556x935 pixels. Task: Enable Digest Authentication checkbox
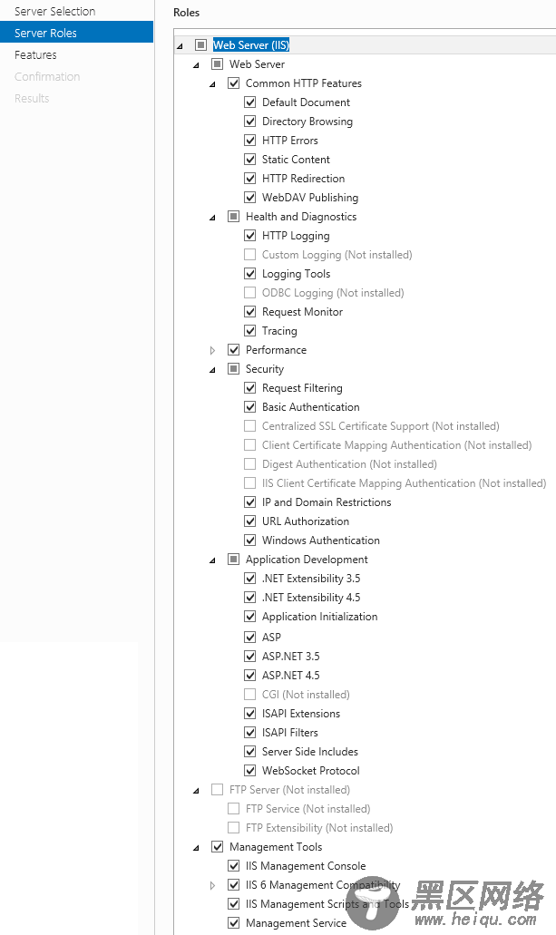point(250,464)
